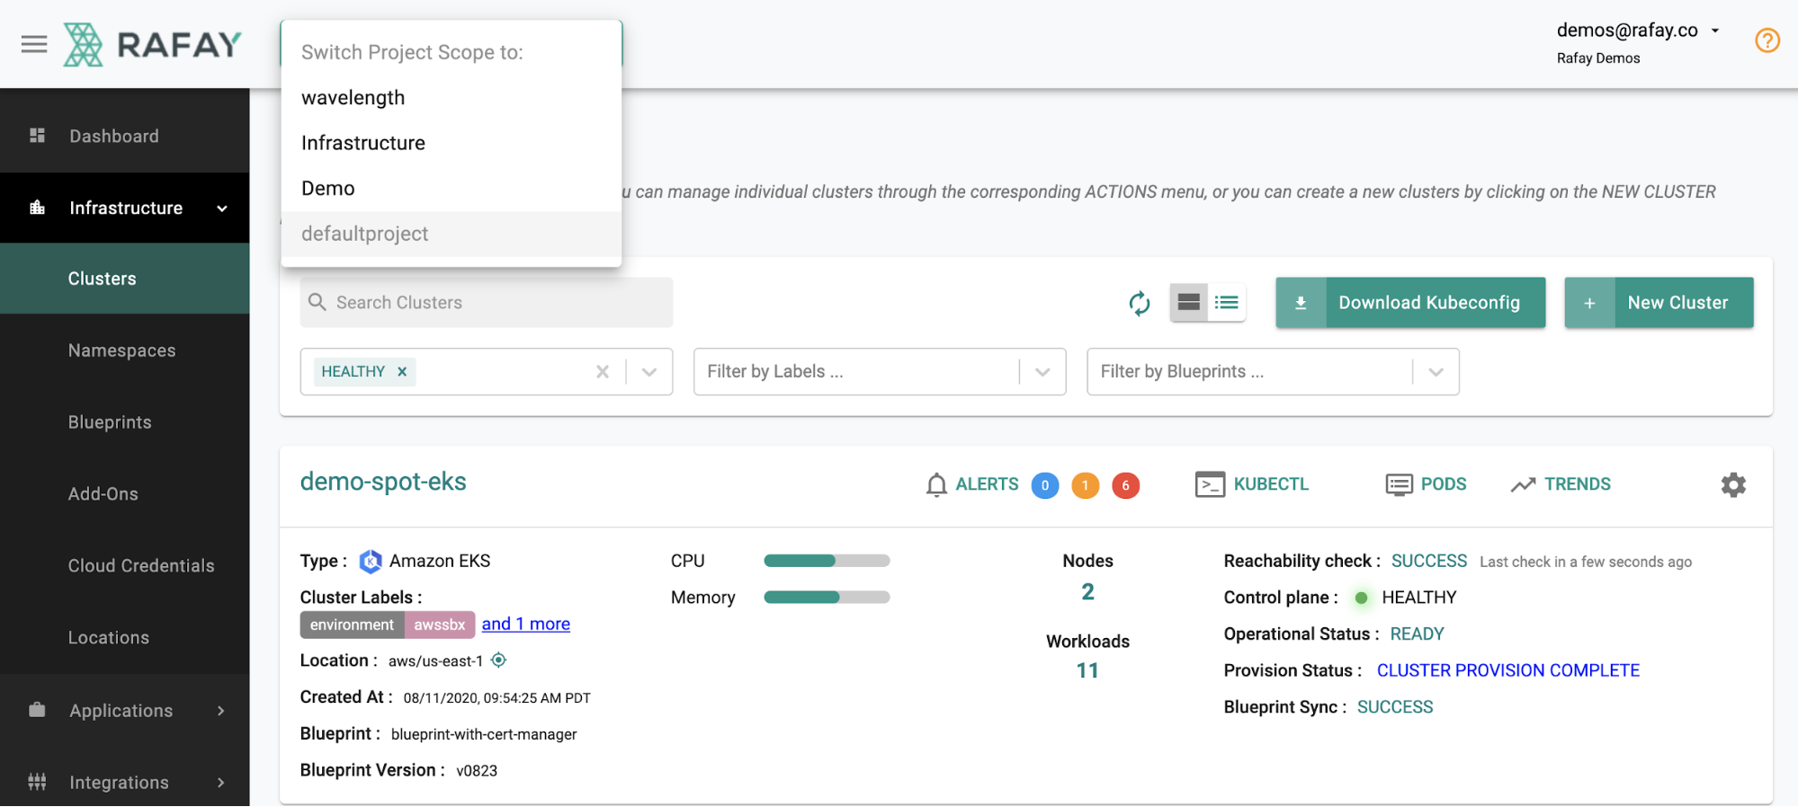Click the alerts bell icon
Viewport: 1798px width, 807px height.
tap(936, 484)
